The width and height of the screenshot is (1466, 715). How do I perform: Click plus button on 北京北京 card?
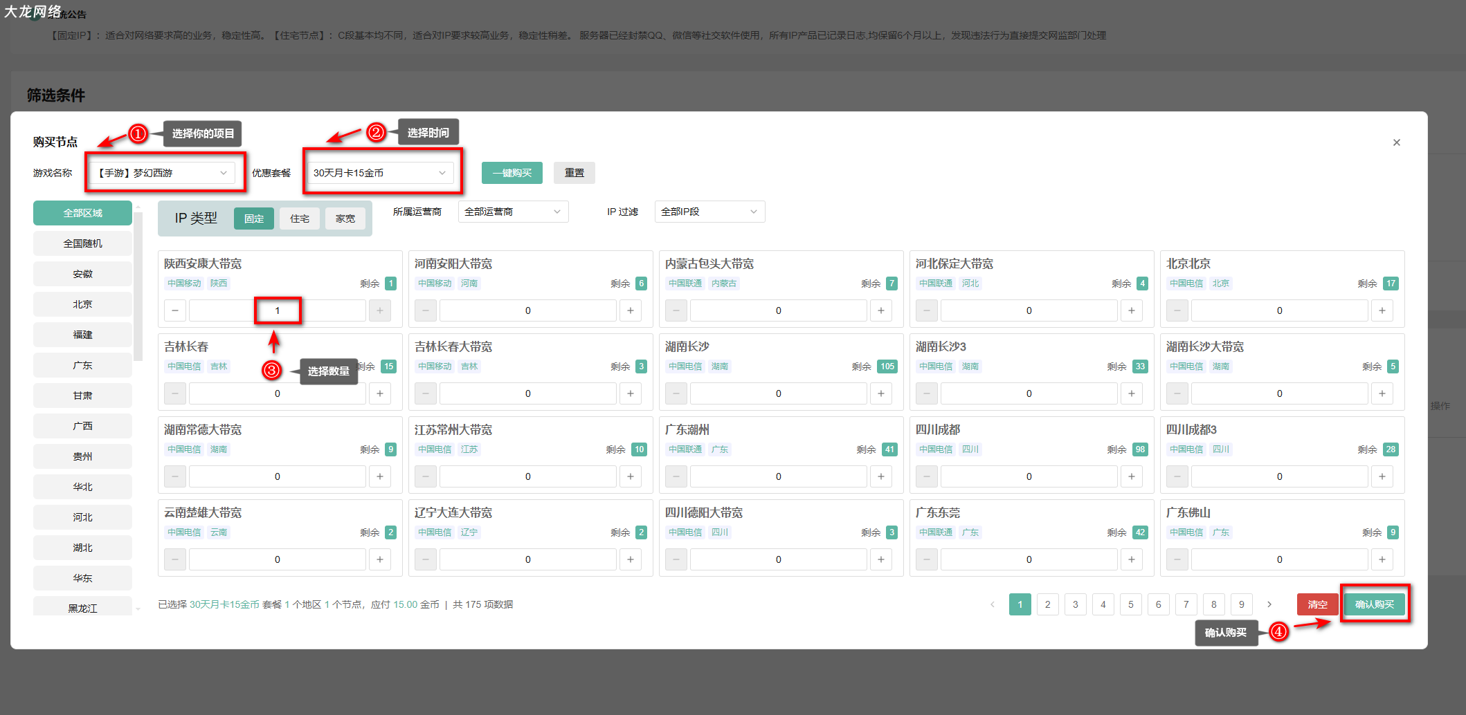point(1382,310)
